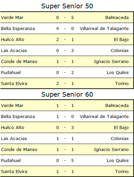The width and height of the screenshot is (134, 177).
Task: Click the Super Senior 50 heading
Action: tap(67, 6)
